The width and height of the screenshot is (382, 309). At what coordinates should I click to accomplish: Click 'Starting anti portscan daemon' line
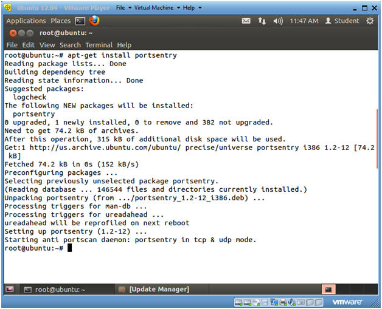pyautogui.click(x=130, y=240)
